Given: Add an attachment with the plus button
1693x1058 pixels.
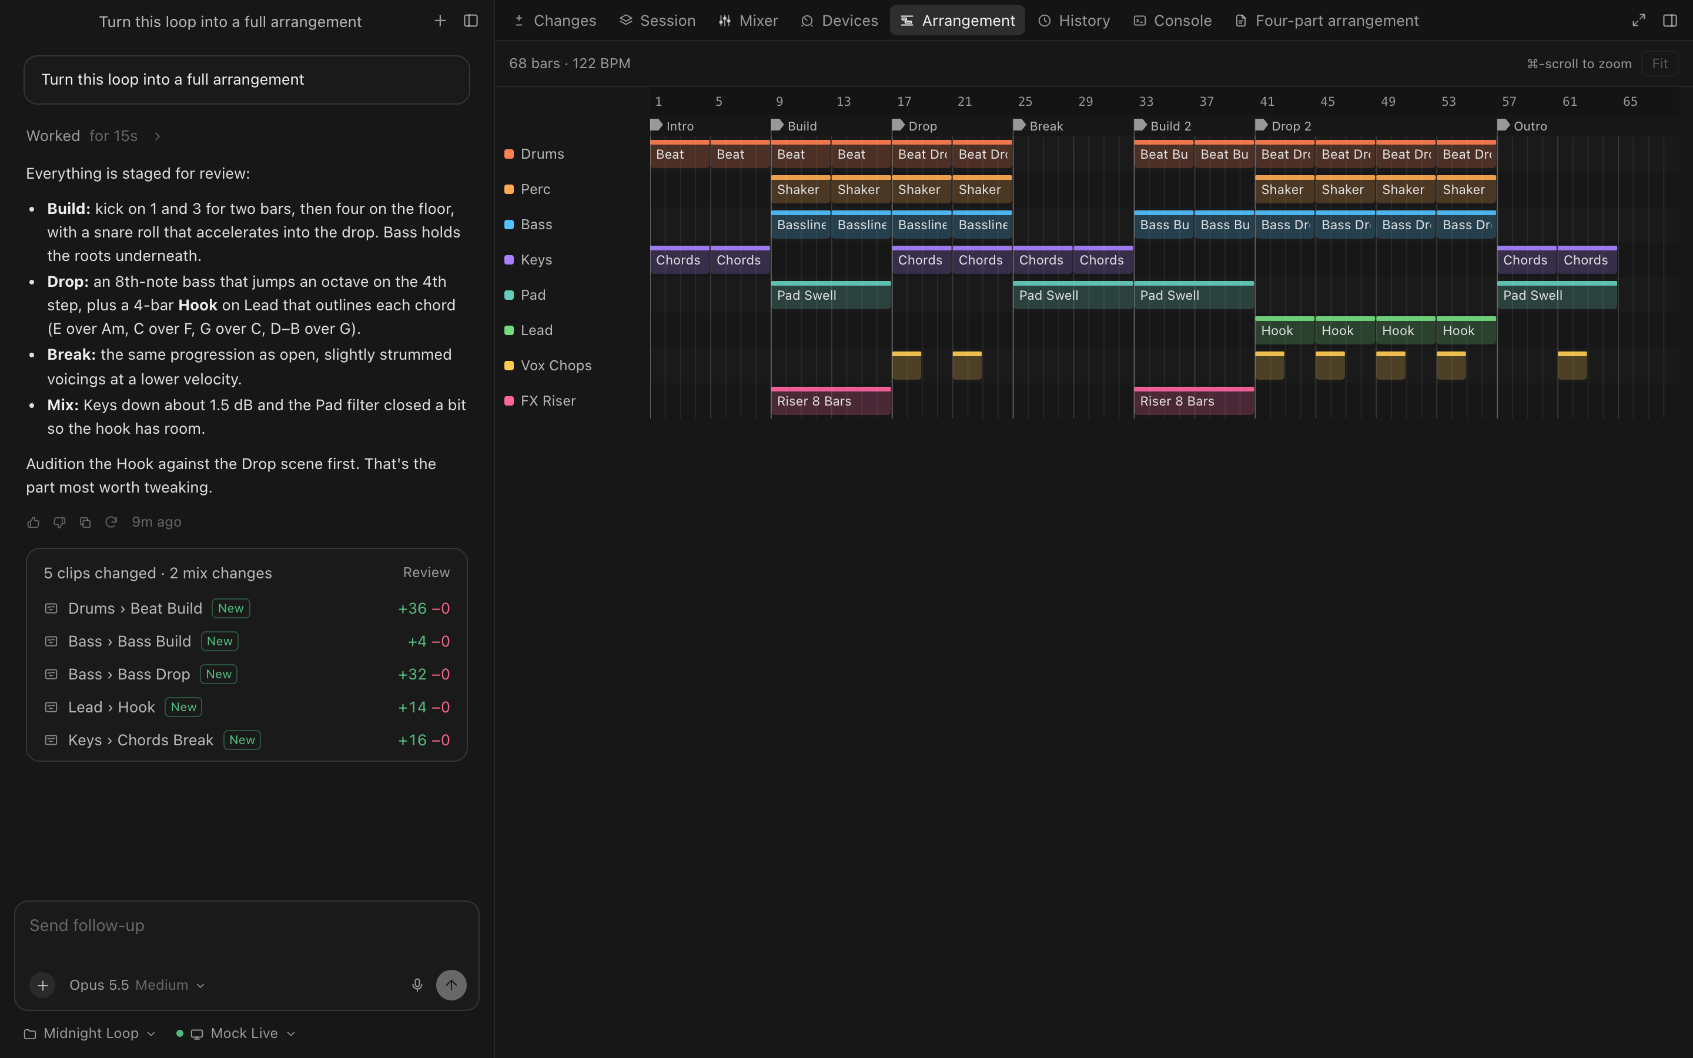Looking at the screenshot, I should click(x=43, y=985).
